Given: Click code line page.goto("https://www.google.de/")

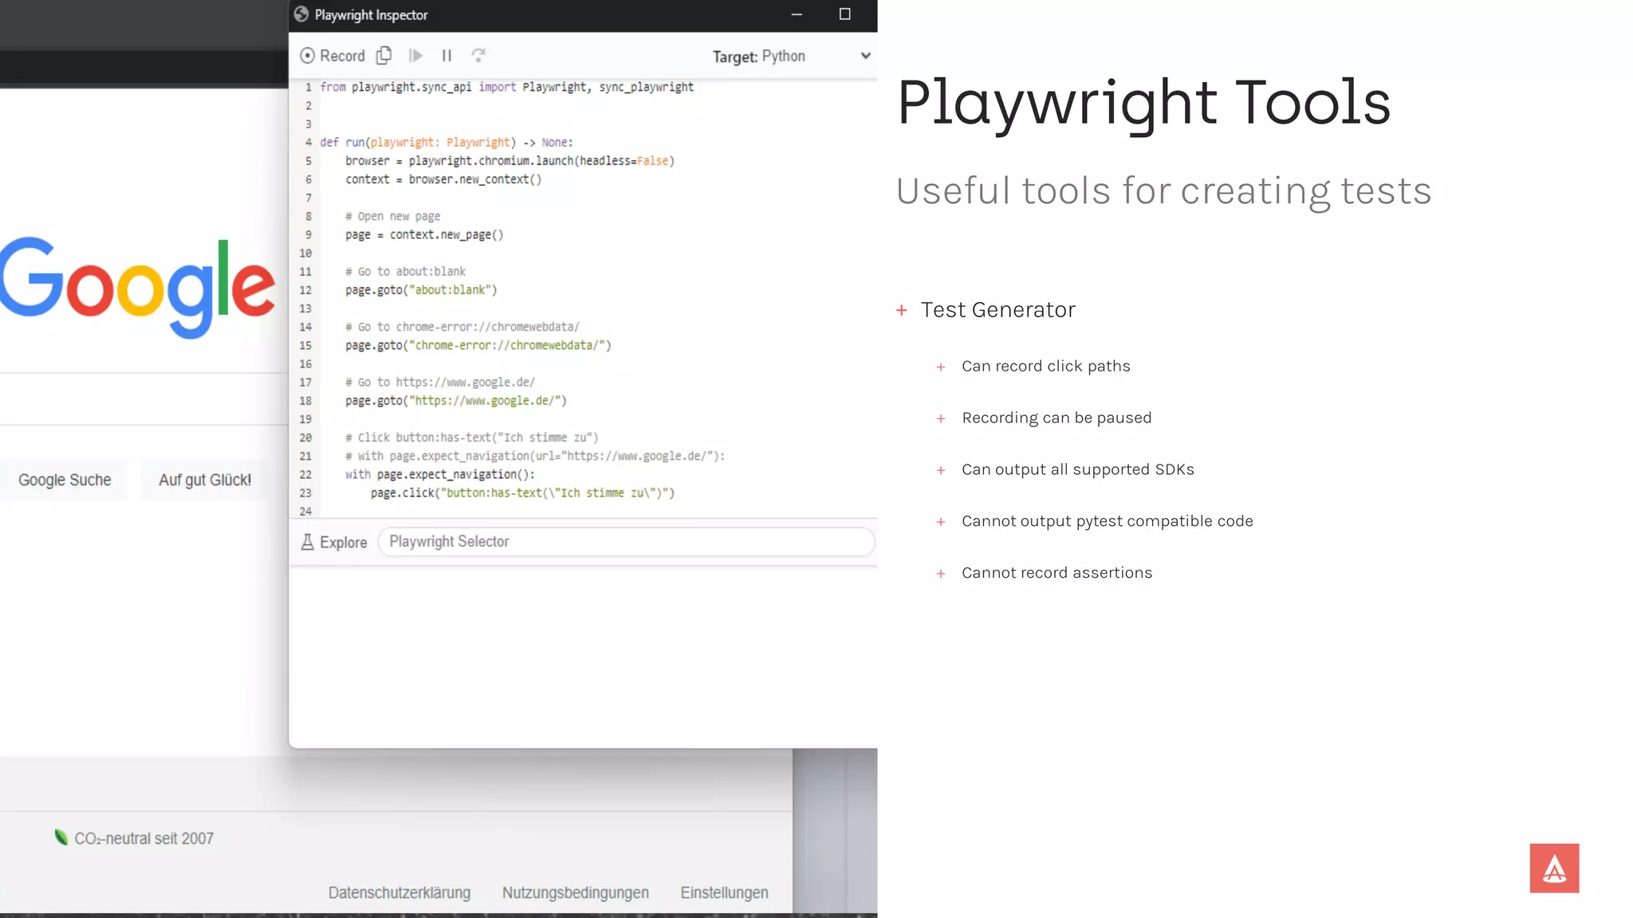Looking at the screenshot, I should point(455,401).
